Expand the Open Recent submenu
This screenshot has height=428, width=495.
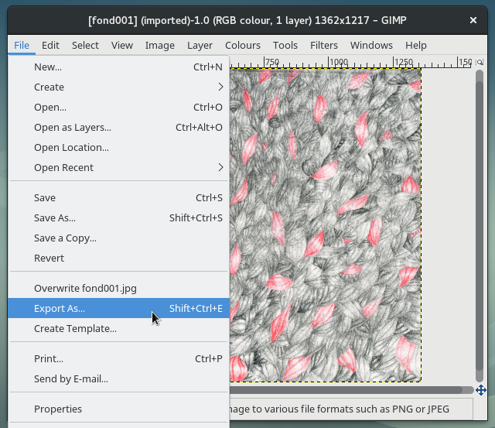[x=118, y=167]
